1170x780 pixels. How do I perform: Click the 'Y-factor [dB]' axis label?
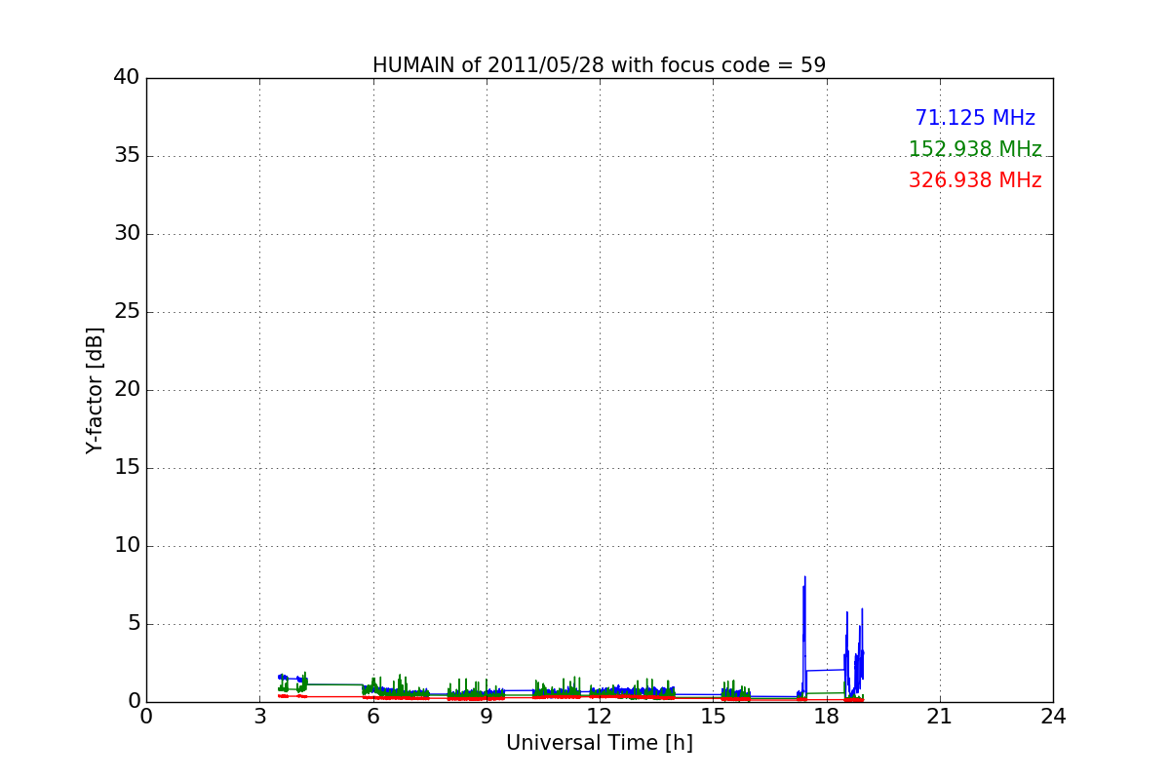pyautogui.click(x=95, y=390)
